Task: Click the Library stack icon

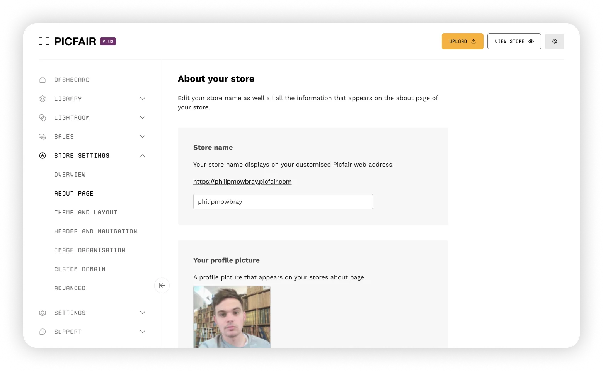Action: pos(43,99)
